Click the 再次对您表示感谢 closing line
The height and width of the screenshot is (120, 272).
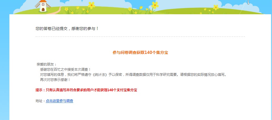[55, 80]
